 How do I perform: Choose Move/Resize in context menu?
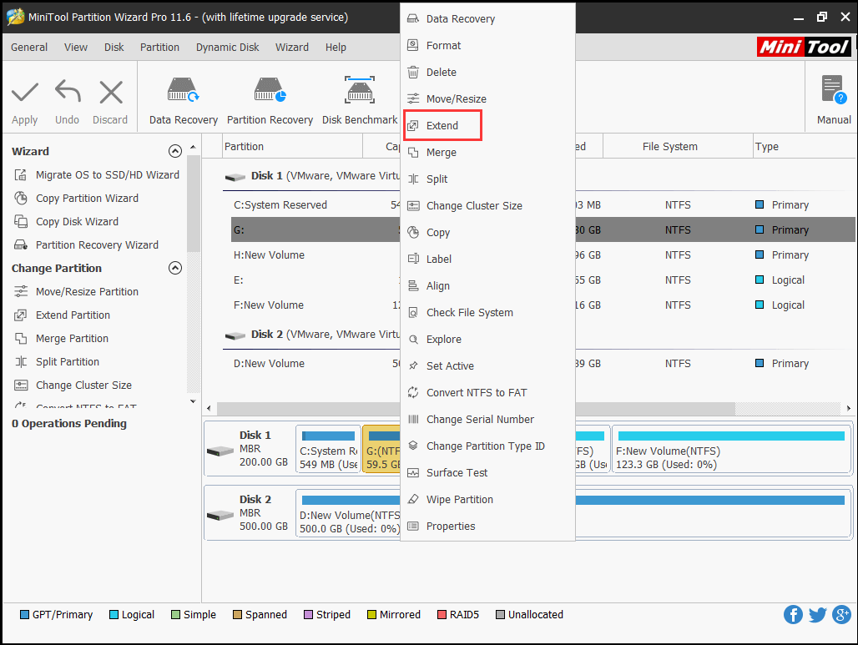(487, 99)
